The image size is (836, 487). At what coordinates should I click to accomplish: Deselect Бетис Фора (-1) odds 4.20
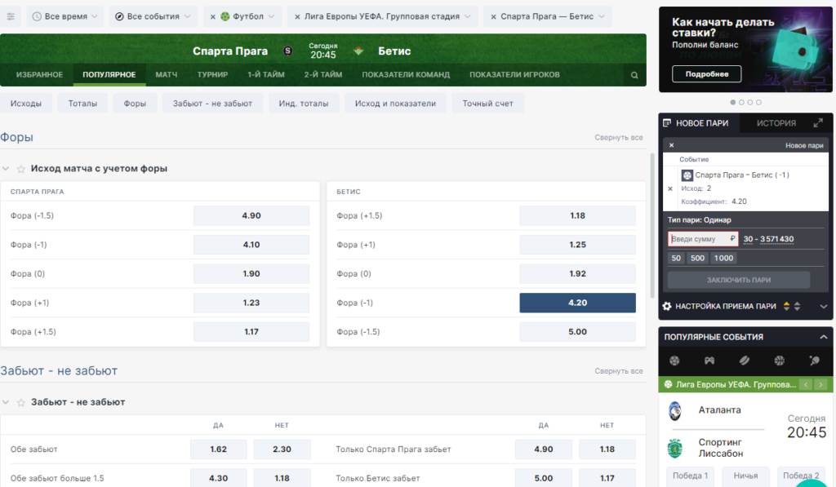click(577, 303)
